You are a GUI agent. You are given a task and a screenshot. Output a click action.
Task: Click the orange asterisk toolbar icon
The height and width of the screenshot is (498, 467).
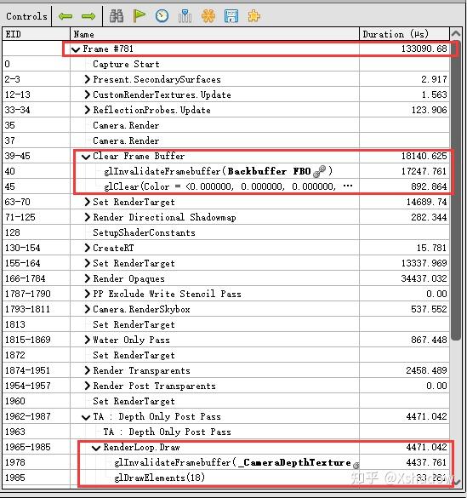[x=208, y=16]
